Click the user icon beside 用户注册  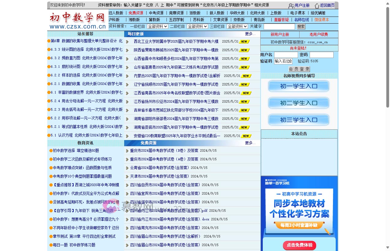[291, 5]
